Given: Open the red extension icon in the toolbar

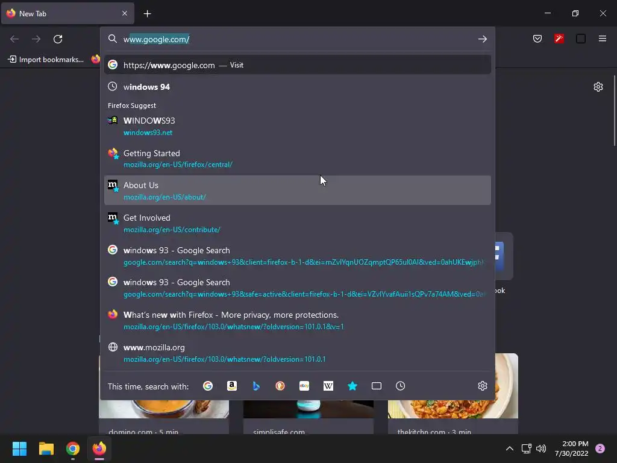Looking at the screenshot, I should click(559, 39).
